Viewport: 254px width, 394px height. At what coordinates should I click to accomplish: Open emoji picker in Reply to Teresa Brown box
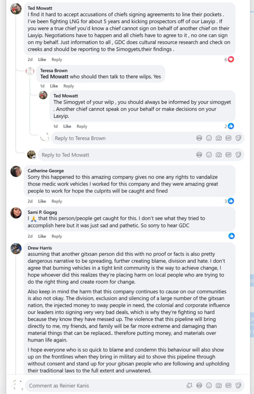pos(209,138)
